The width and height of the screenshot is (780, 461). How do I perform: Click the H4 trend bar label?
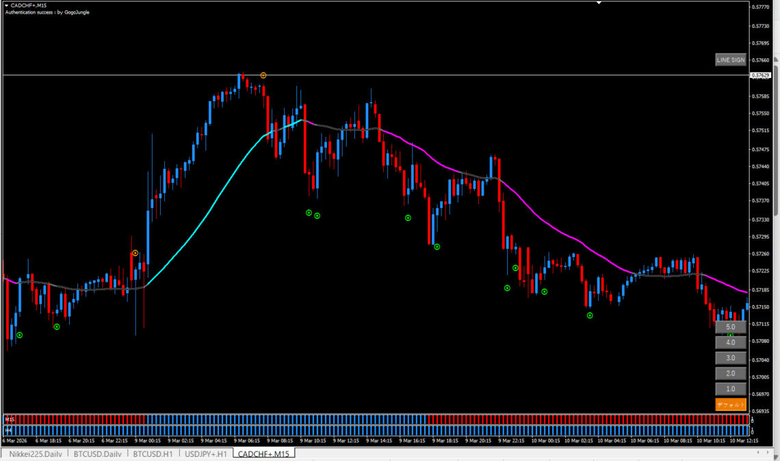[x=10, y=430]
